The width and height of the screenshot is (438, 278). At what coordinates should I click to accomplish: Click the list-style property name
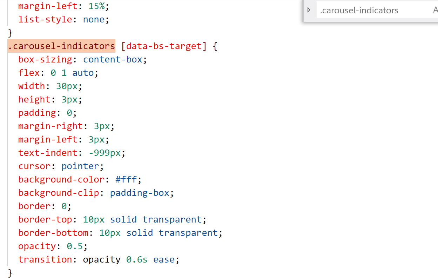(x=45, y=19)
